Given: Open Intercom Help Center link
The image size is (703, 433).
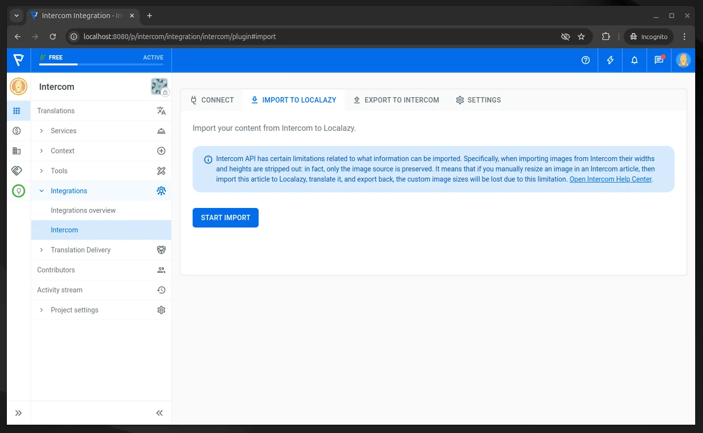Looking at the screenshot, I should pos(610,179).
